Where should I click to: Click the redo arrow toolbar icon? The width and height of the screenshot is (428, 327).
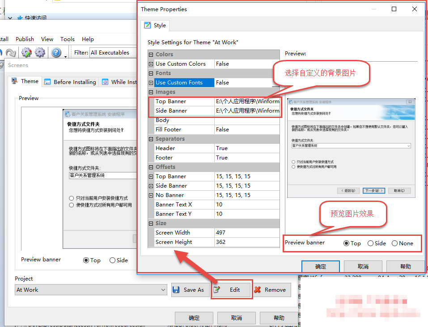pyautogui.click(x=11, y=53)
